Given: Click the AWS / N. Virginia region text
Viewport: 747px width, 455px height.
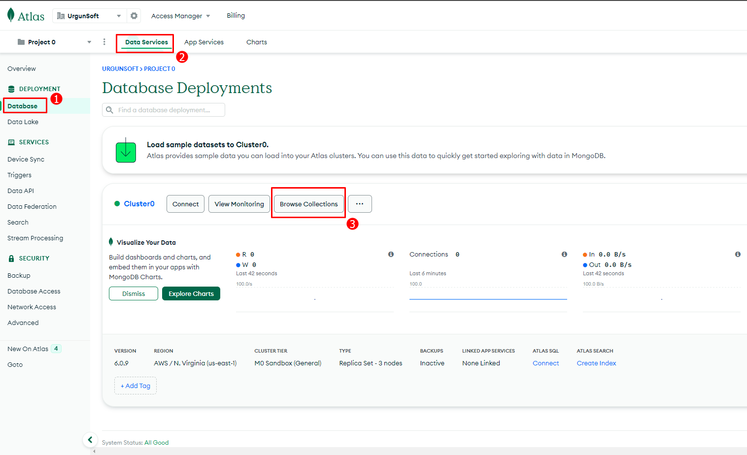Looking at the screenshot, I should tap(195, 363).
